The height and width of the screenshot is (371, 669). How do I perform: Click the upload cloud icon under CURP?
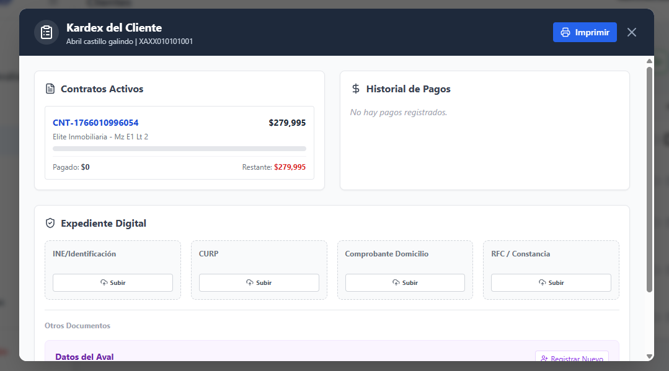pos(250,282)
